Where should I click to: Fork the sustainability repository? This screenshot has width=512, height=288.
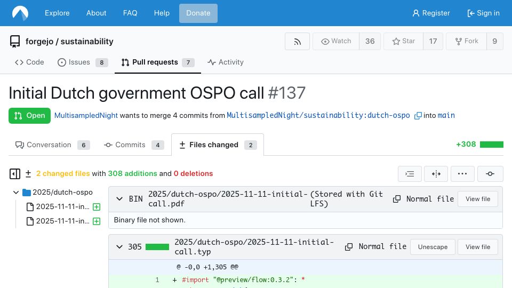pyautogui.click(x=467, y=42)
